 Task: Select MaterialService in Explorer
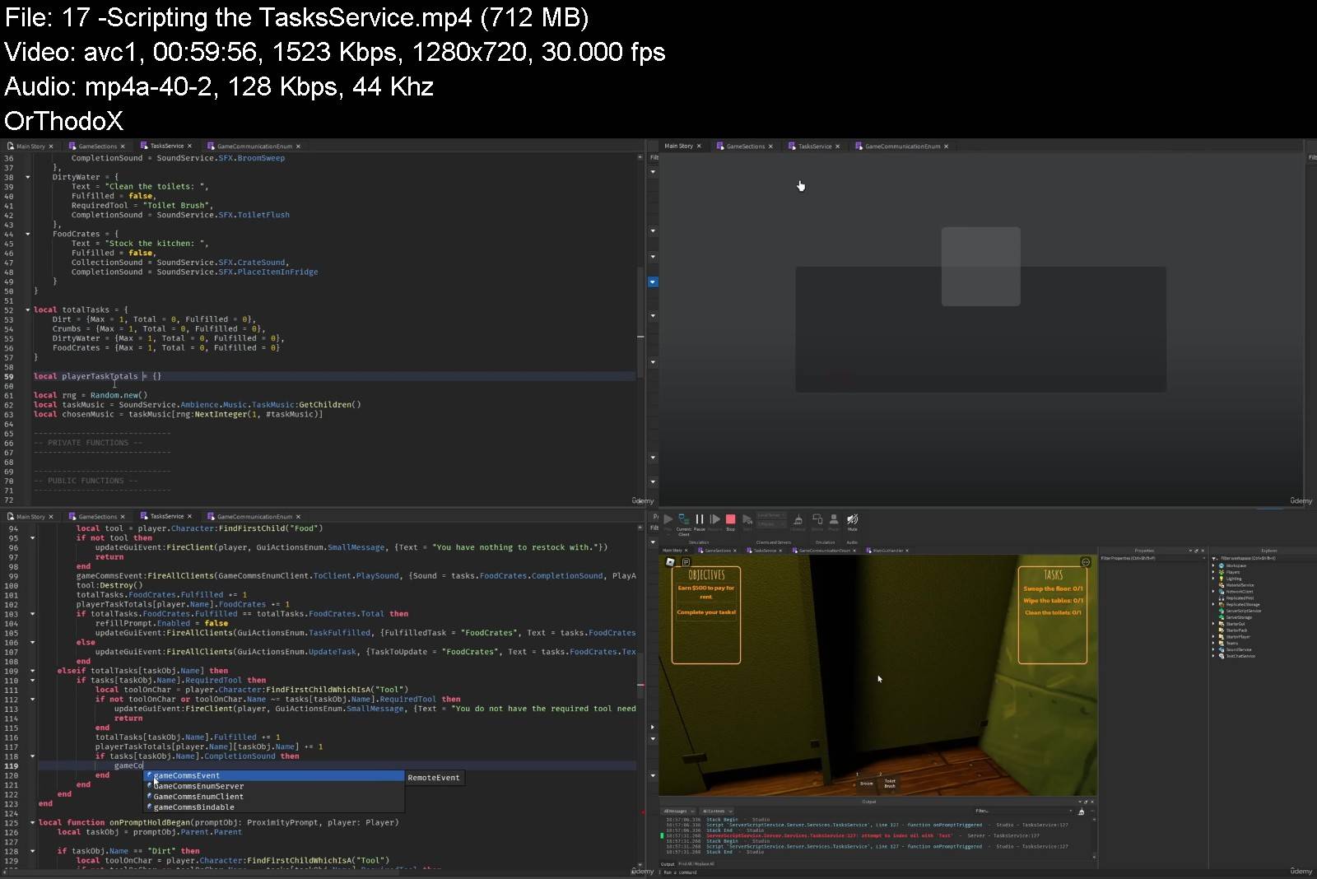pyautogui.click(x=1240, y=585)
